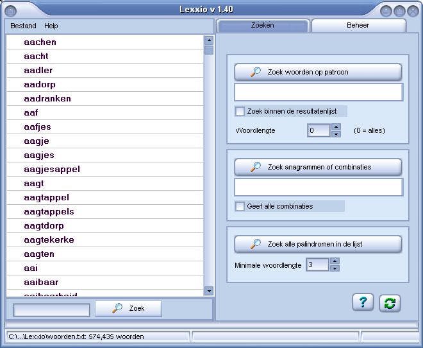Select the word 'aafjes'
Image resolution: width=423 pixels, height=348 pixels.
pos(105,127)
